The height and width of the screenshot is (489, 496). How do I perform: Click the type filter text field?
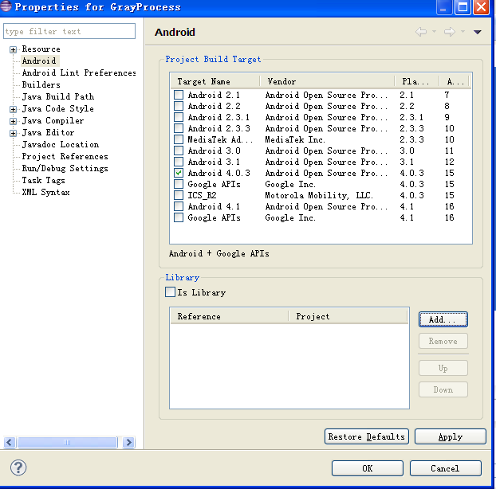pos(69,31)
